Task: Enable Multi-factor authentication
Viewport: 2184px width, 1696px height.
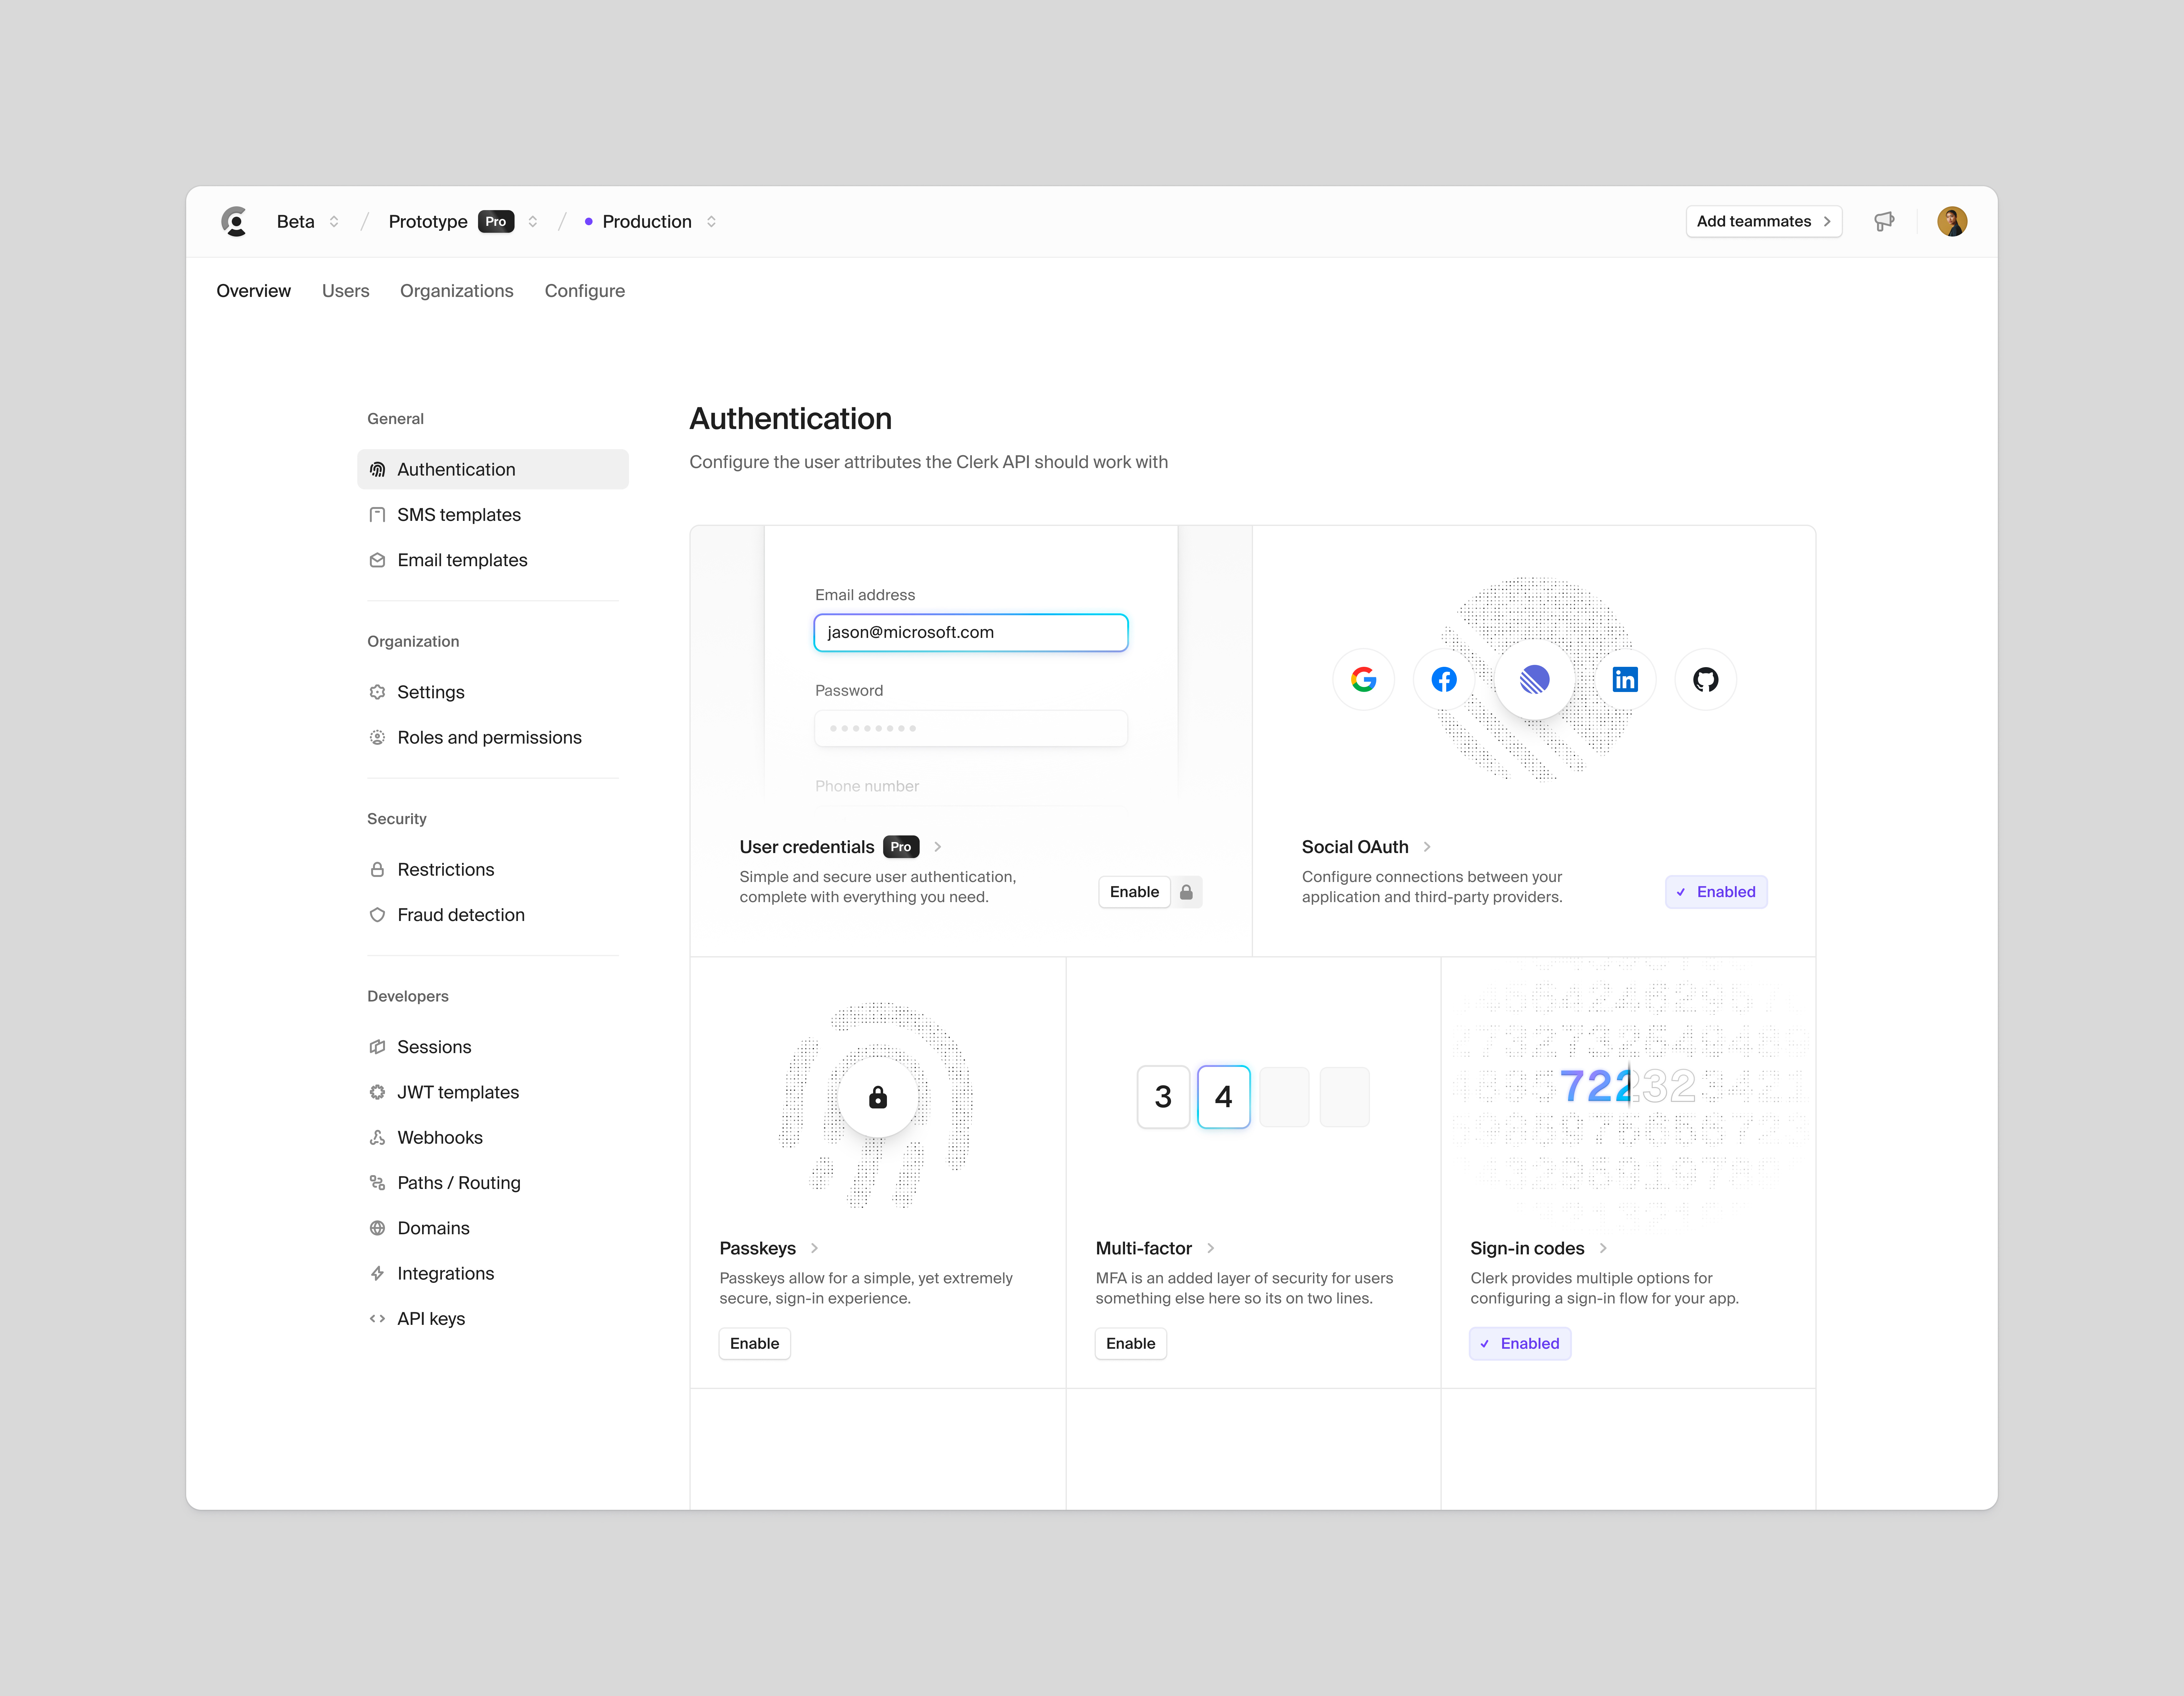Action: pos(1130,1343)
